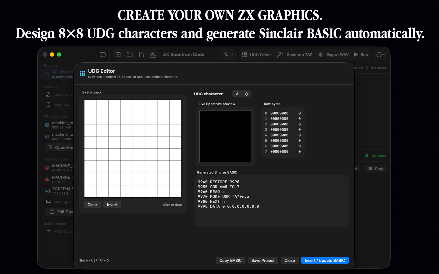The height and width of the screenshot is (274, 439).
Task: Click the Clear bitmap button
Action: 92,205
